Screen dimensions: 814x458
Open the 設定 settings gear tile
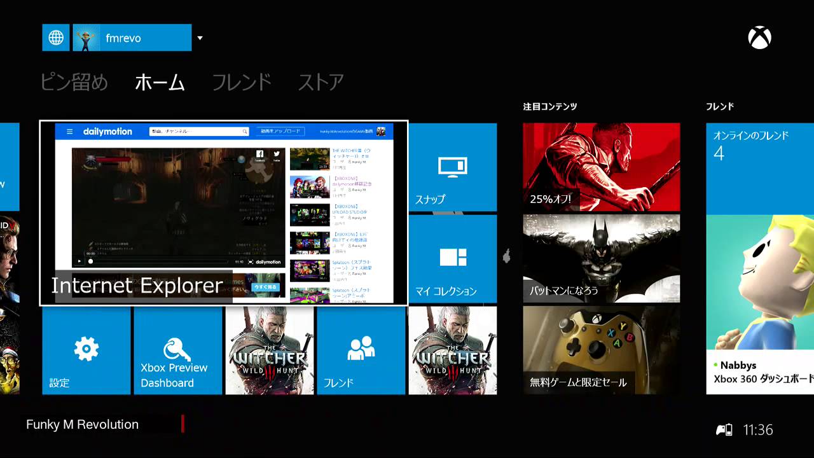click(x=86, y=350)
